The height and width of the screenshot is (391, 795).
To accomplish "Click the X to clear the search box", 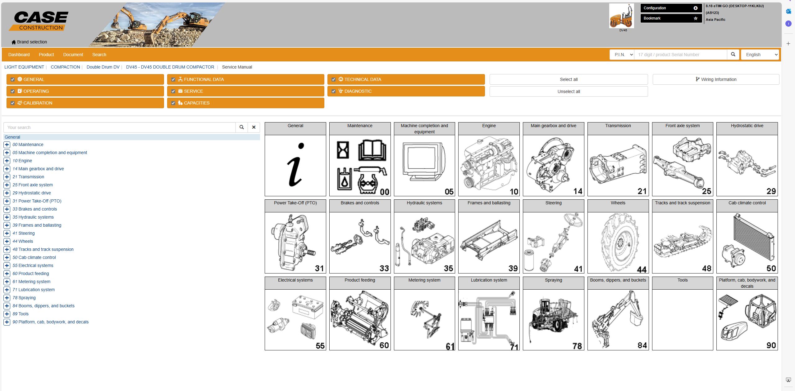I will [254, 127].
